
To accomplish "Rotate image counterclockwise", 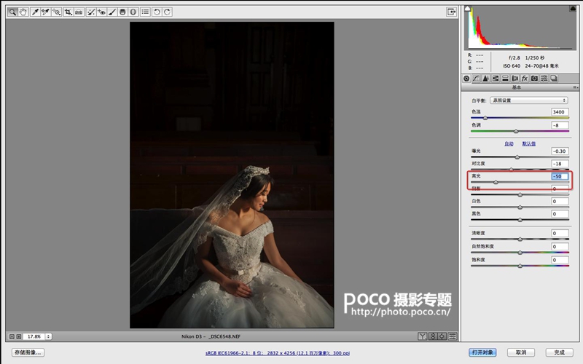I will pos(157,12).
